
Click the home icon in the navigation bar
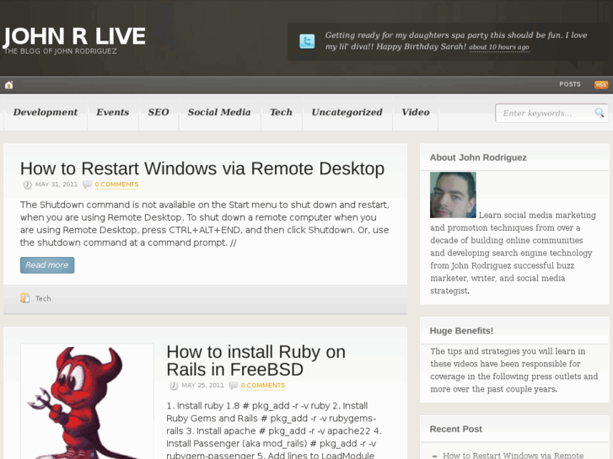click(x=8, y=85)
